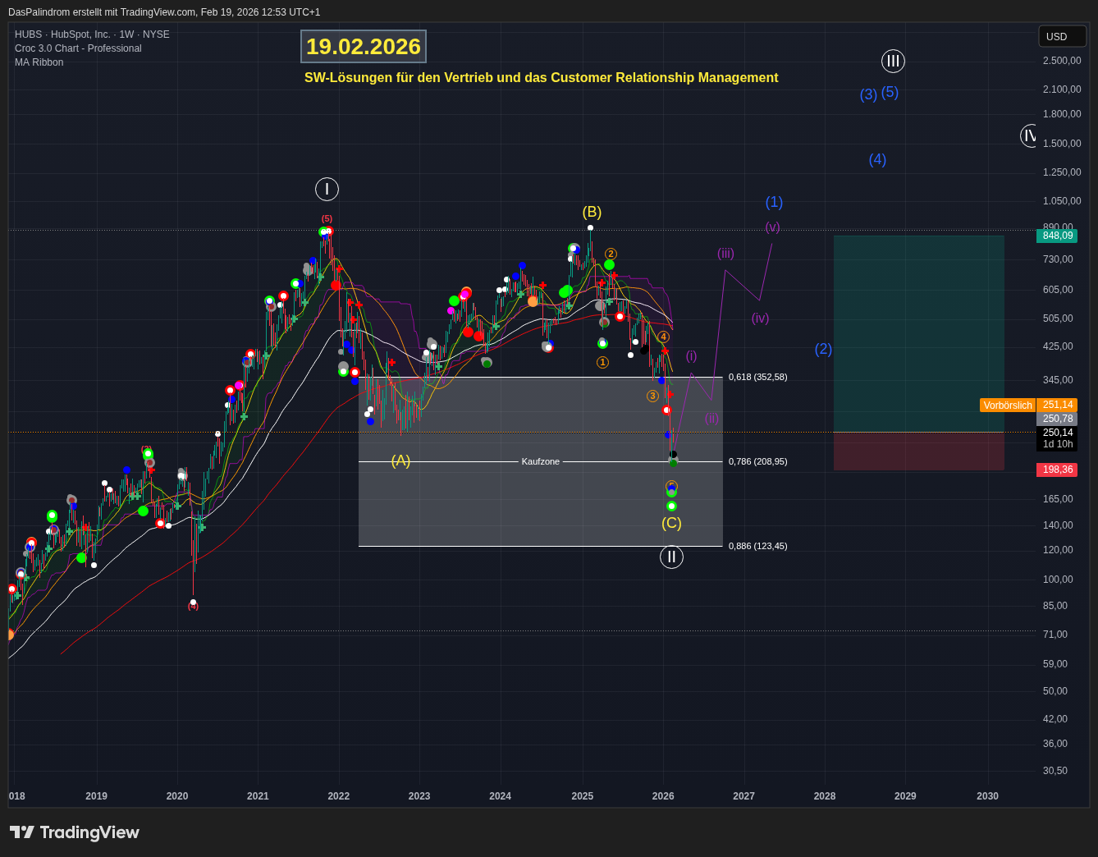Click the orange Vorbörslich price tag
This screenshot has height=857, width=1098.
click(x=1007, y=406)
